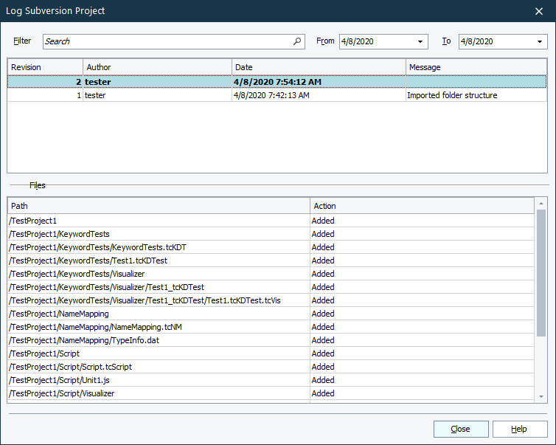Sort files by the Action column header
This screenshot has width=556, height=445.
tap(422, 206)
